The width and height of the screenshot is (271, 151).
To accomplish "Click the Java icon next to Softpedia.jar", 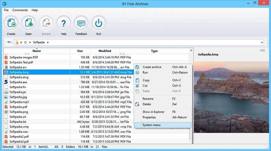I will click(x=6, y=92).
